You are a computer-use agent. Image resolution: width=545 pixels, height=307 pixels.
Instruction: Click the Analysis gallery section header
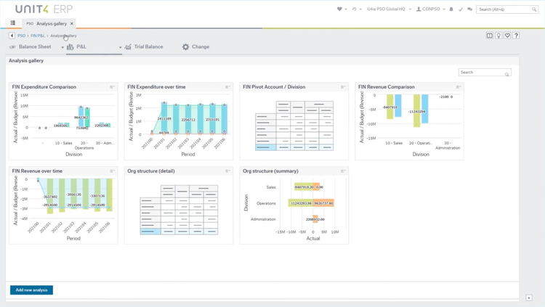pyautogui.click(x=26, y=60)
